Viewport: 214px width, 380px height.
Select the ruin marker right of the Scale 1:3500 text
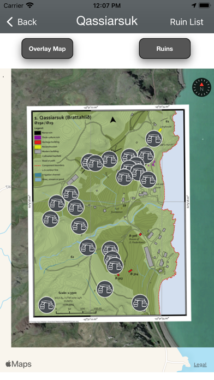pyautogui.click(x=105, y=289)
